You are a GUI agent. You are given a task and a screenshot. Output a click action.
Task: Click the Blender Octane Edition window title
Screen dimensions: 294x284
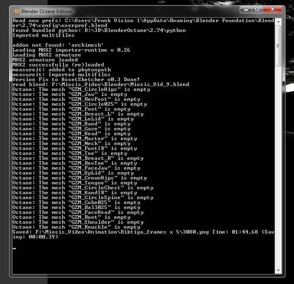pyautogui.click(x=46, y=11)
